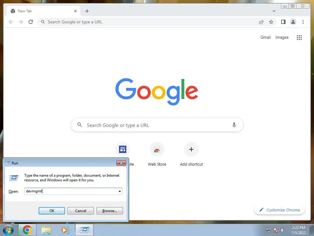
Task: Go back using the back arrow
Action: 11,22
